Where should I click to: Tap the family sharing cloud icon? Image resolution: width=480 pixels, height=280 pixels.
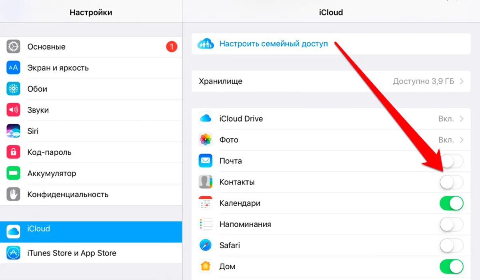point(206,44)
